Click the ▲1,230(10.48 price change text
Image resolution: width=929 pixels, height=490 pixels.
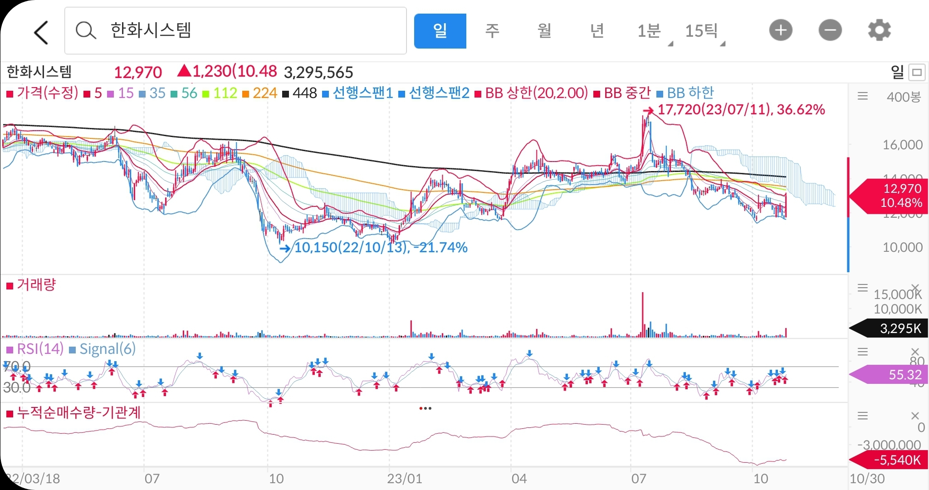[x=227, y=72]
